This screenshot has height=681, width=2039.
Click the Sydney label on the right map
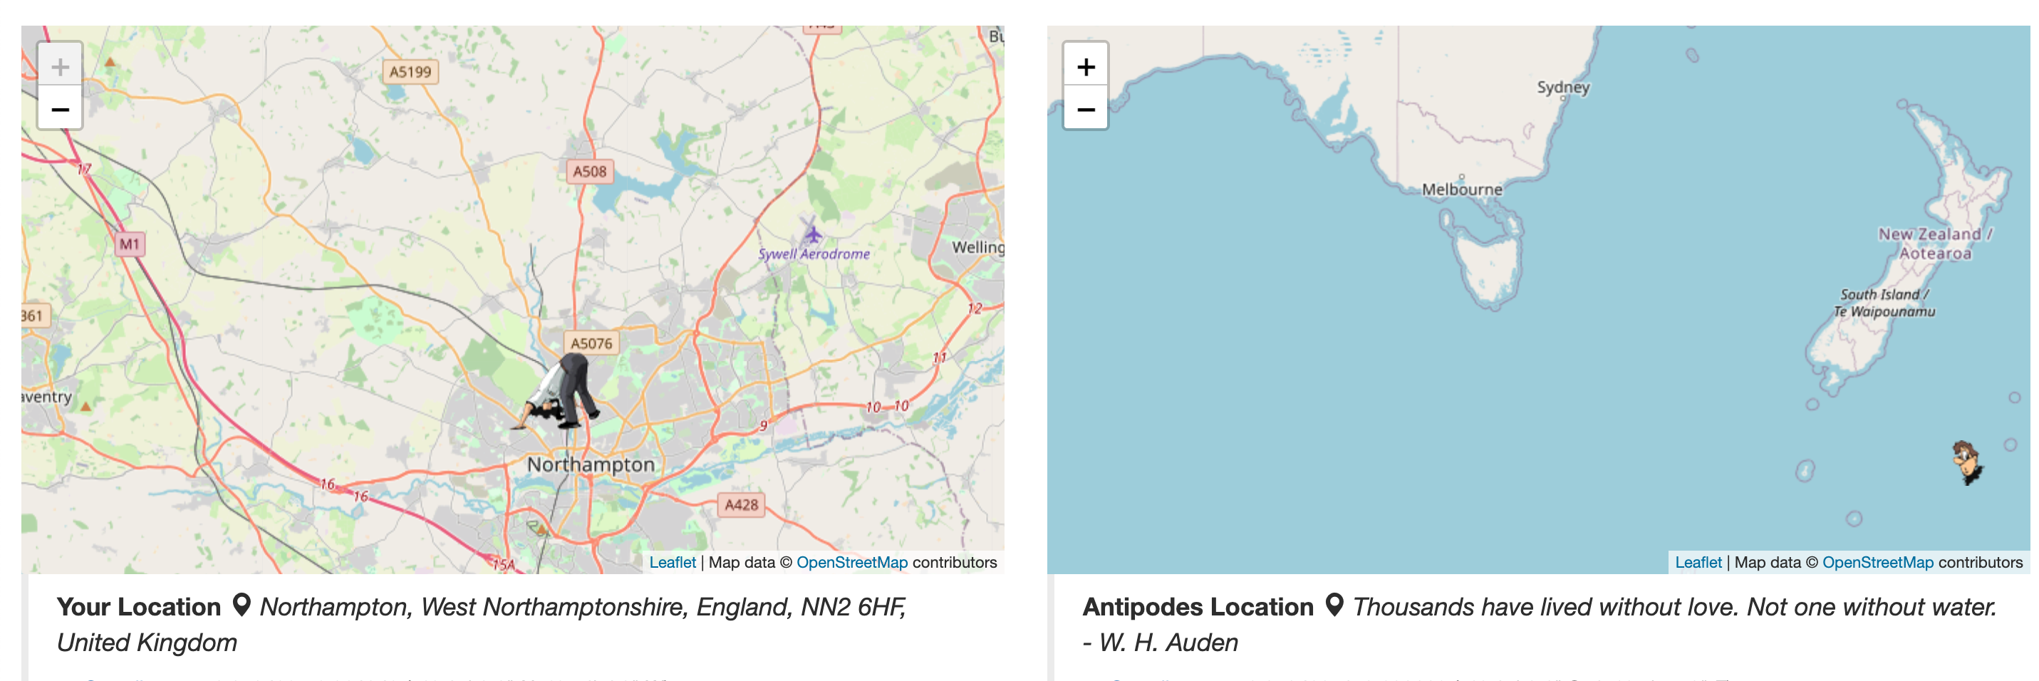coord(1562,87)
